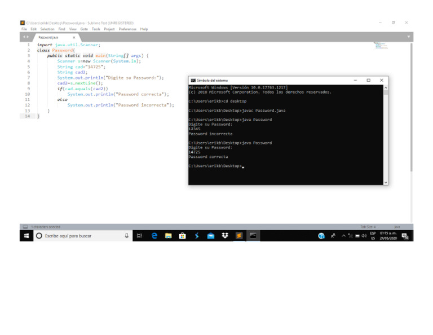Open the Windows Start menu
The height and width of the screenshot is (335, 433).
point(26,236)
